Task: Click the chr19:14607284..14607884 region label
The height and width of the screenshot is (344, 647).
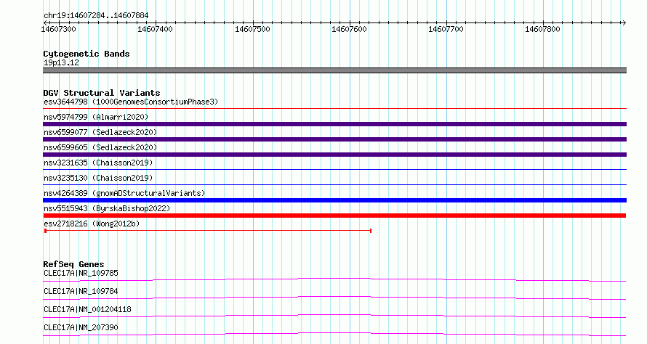Action: tap(96, 16)
